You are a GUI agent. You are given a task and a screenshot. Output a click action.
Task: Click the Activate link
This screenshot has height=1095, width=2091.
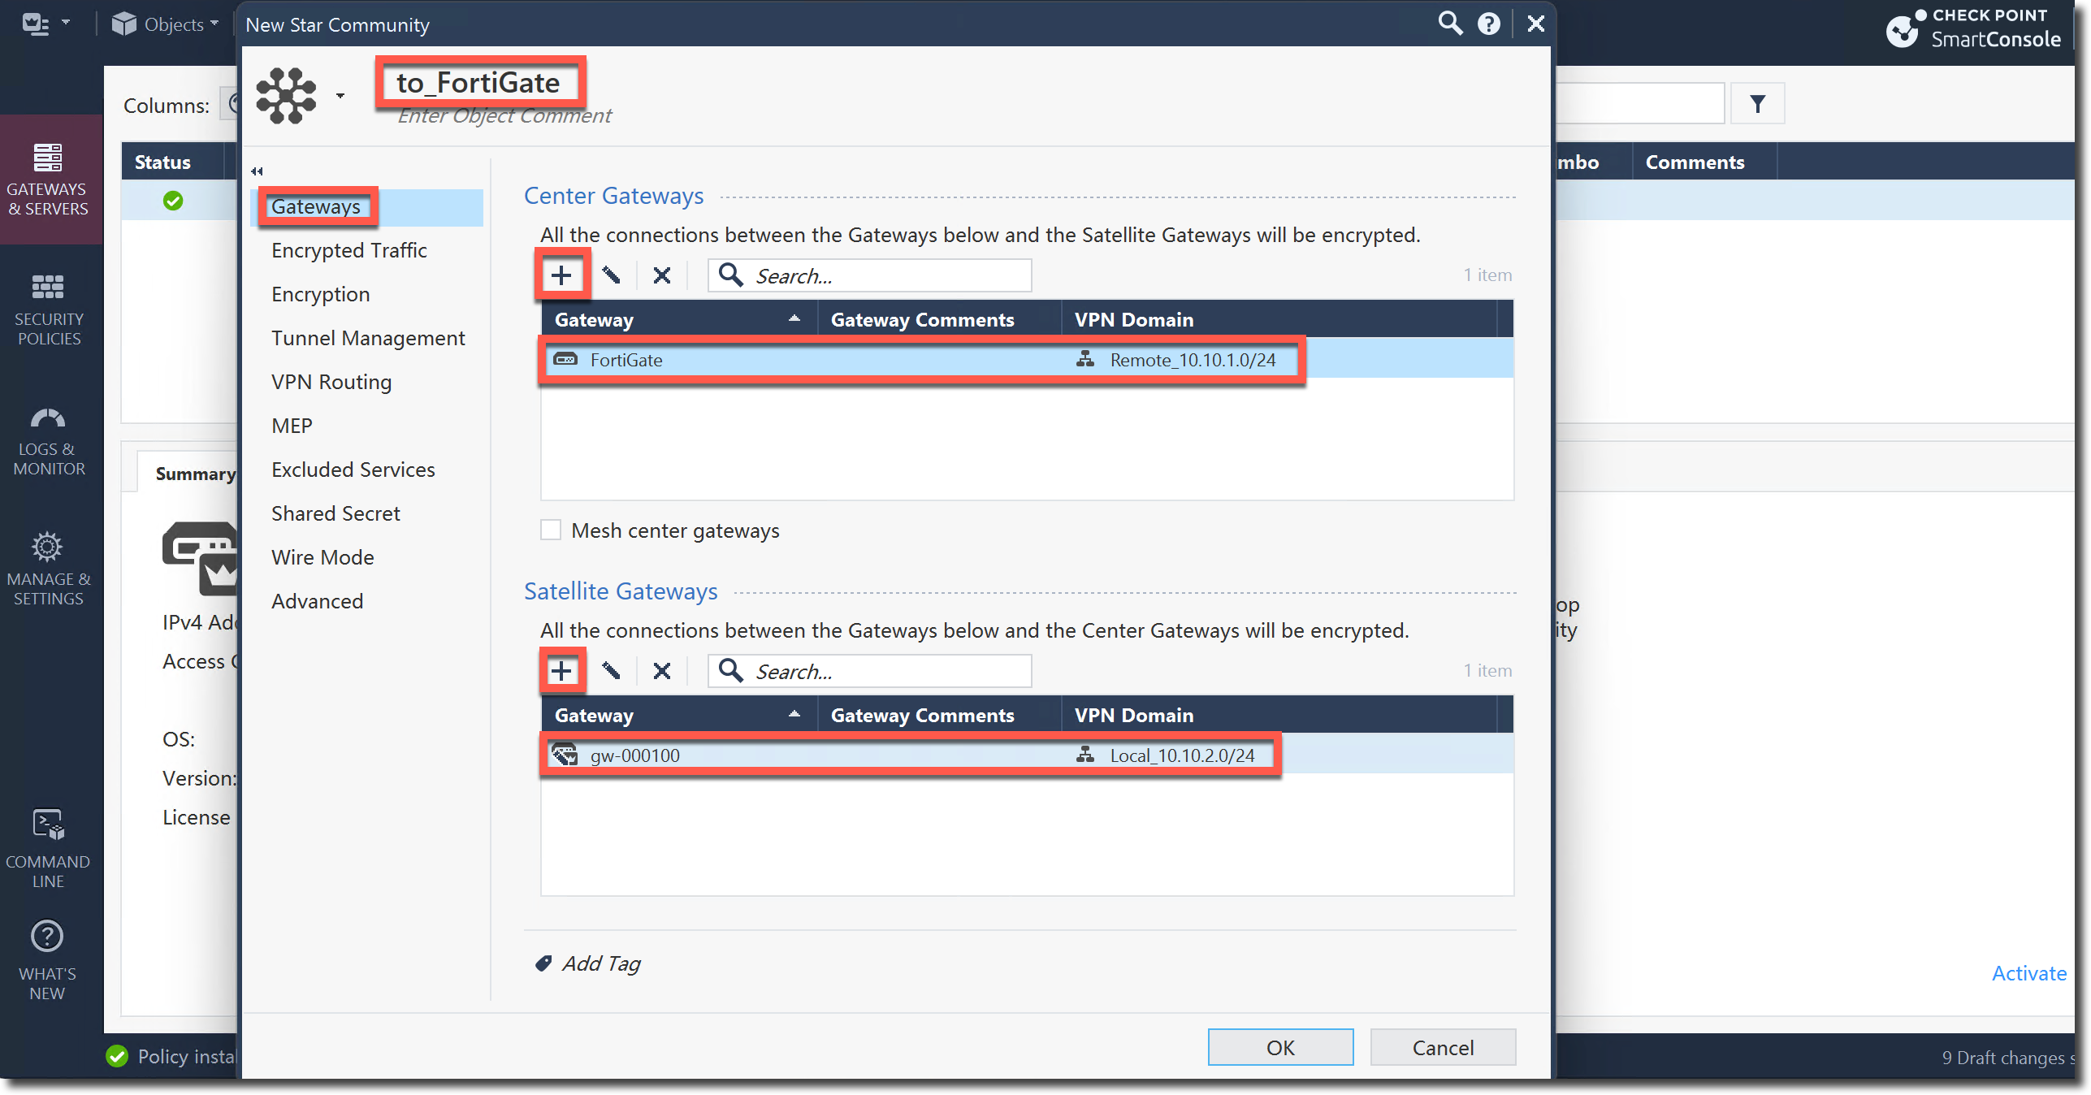(2028, 972)
